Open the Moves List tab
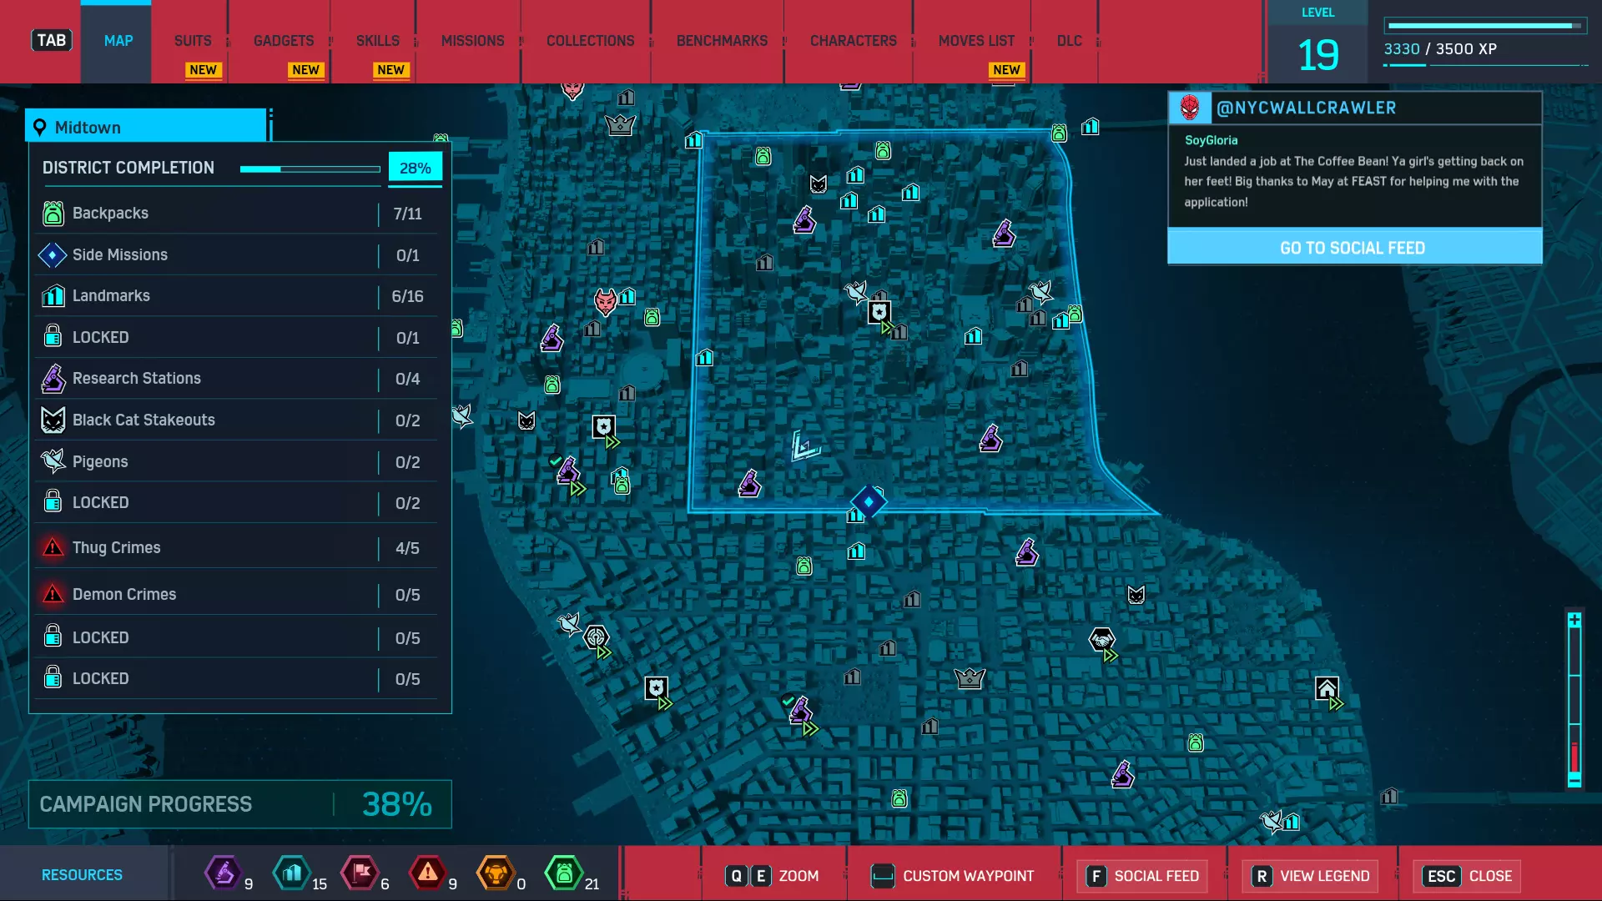 976,41
